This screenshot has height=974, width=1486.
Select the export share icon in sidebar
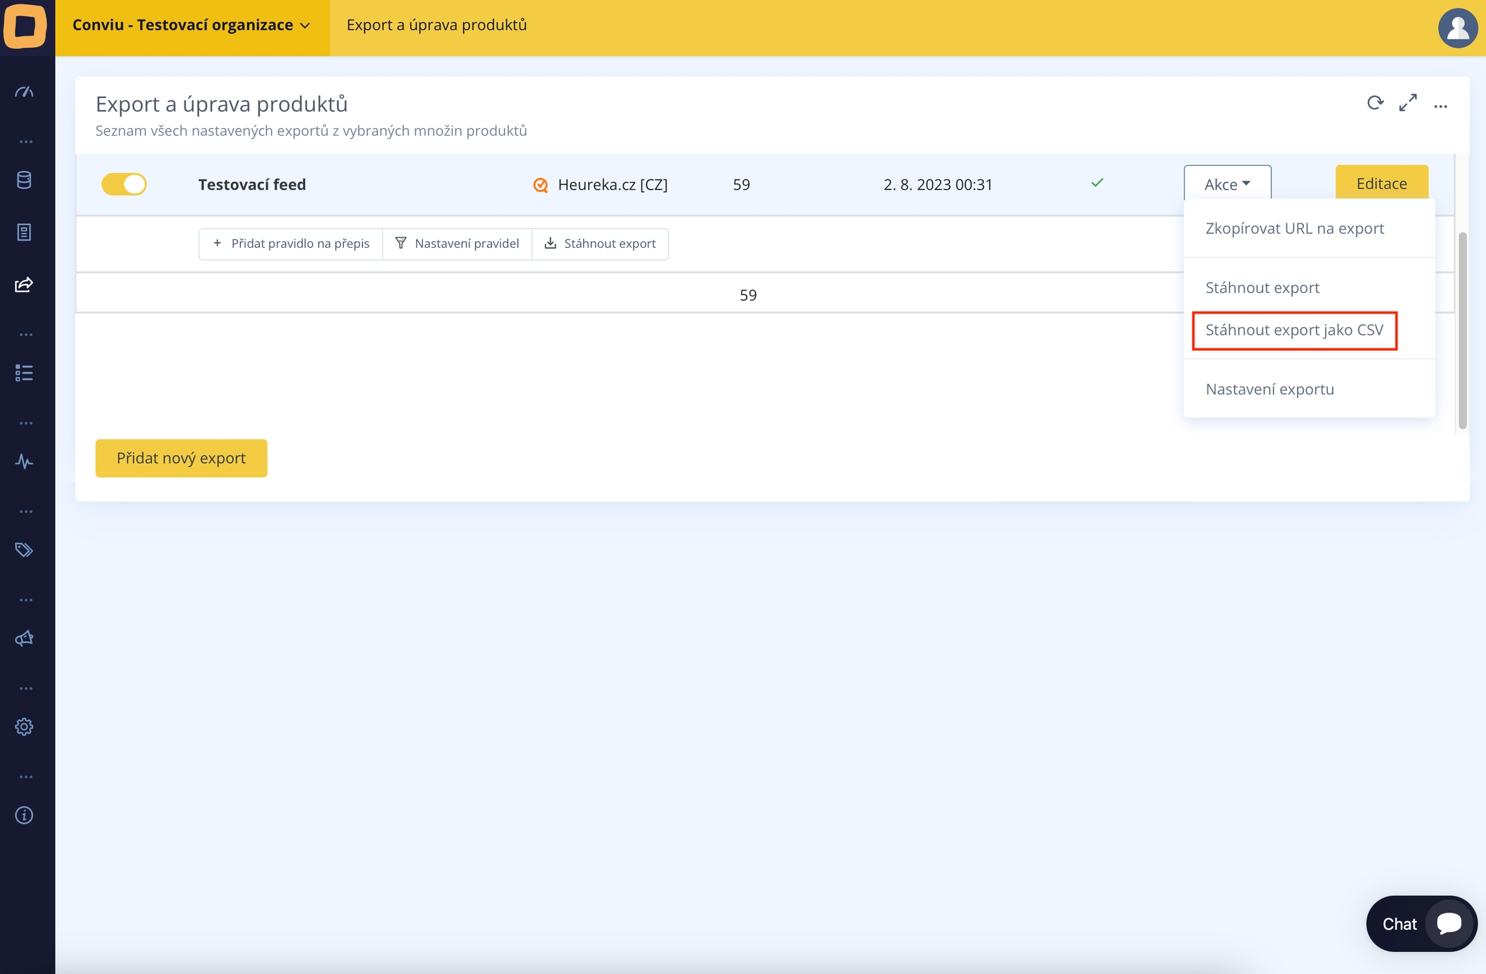(x=25, y=284)
